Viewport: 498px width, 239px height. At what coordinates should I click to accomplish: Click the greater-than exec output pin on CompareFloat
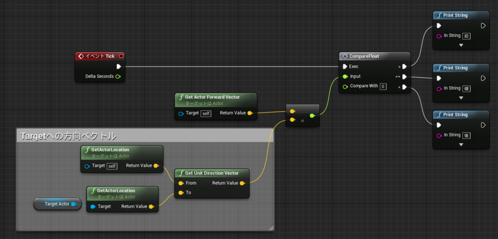404,66
